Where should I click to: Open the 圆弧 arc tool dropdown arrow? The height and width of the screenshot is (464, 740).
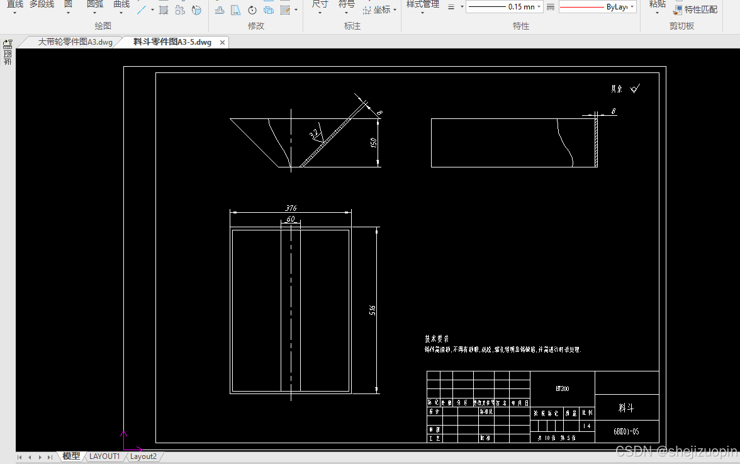click(x=95, y=13)
